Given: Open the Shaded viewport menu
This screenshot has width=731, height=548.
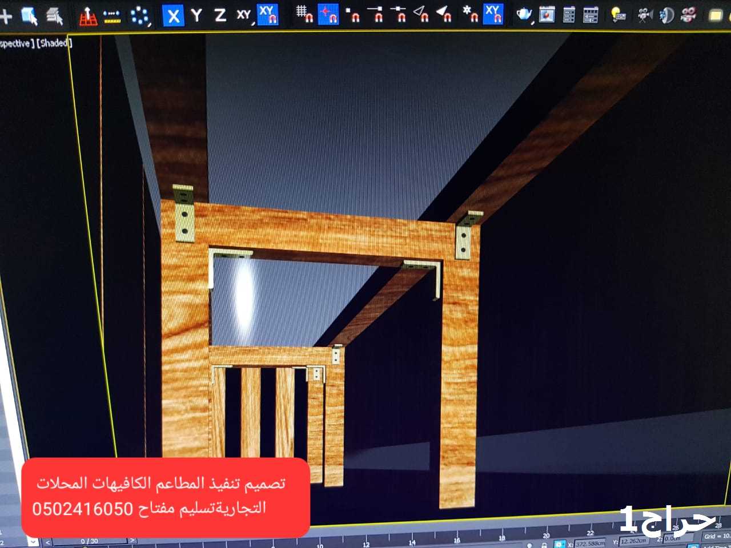Looking at the screenshot, I should (x=53, y=43).
